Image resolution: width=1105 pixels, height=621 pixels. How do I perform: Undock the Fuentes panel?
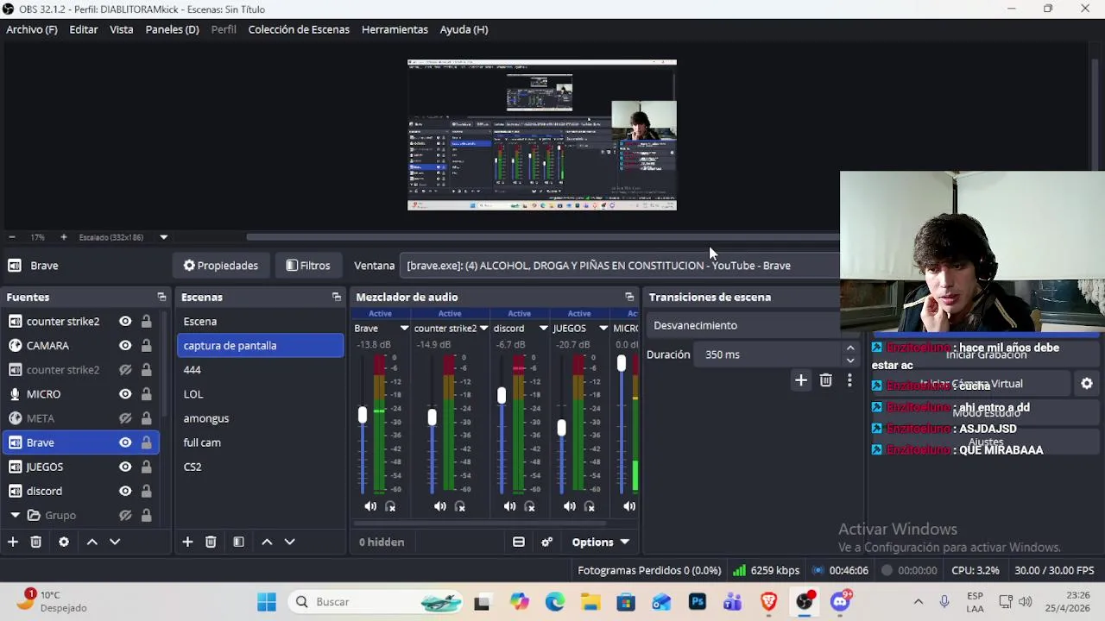pos(161,297)
